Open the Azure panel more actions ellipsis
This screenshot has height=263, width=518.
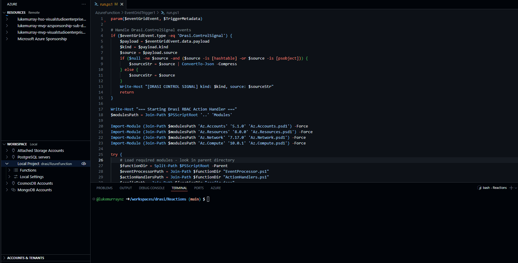pos(84,4)
